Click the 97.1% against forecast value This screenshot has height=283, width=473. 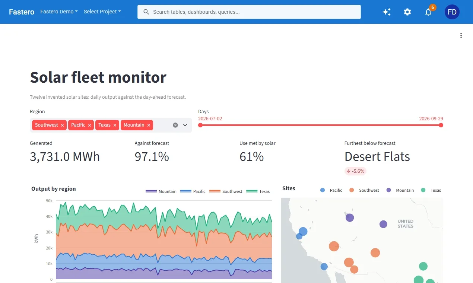pos(152,157)
